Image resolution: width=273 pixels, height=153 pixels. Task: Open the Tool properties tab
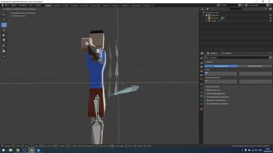coord(201,58)
